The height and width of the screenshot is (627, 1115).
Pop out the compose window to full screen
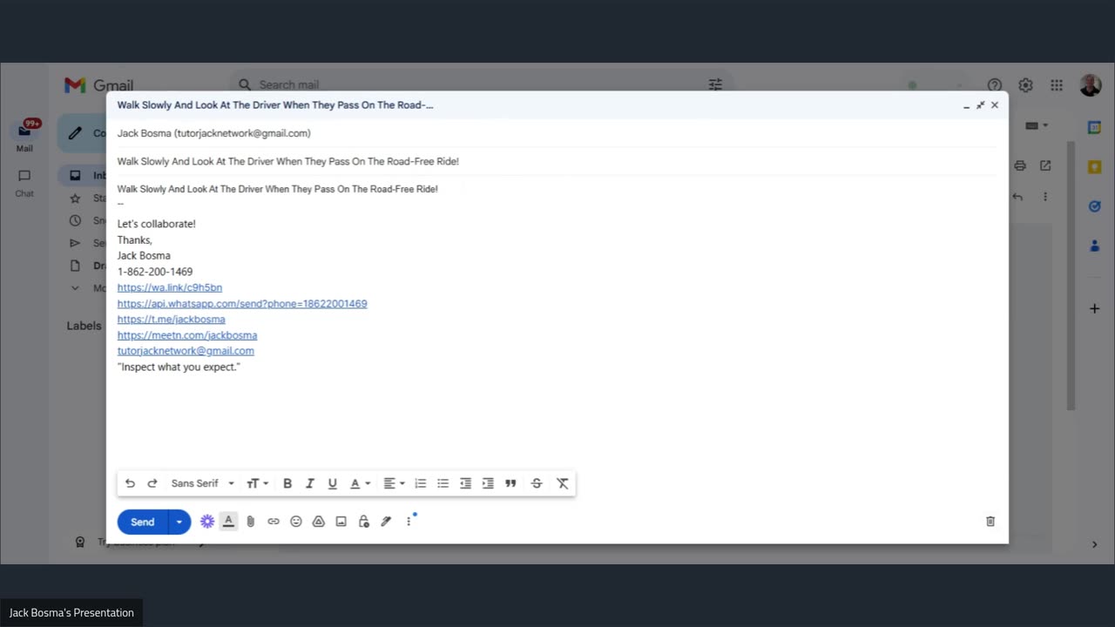[980, 104]
